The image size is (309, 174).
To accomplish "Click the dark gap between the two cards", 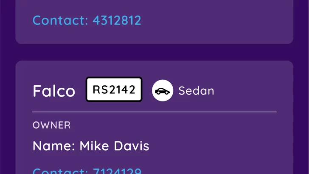I will click(154, 52).
